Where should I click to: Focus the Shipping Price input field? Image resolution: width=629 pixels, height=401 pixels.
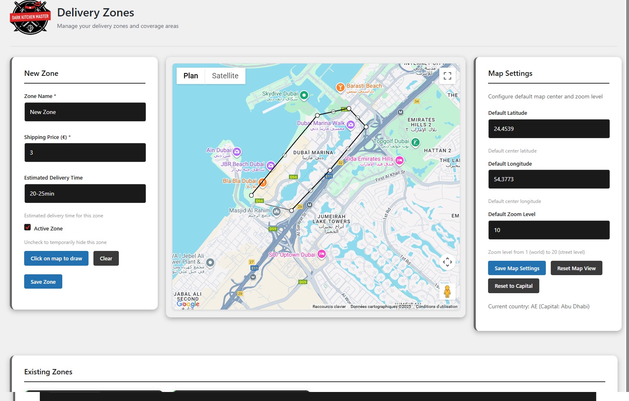[x=85, y=153]
